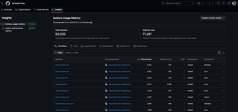Open more options for deployment.yml row
The width and height of the screenshot is (238, 112).
coord(223,84)
